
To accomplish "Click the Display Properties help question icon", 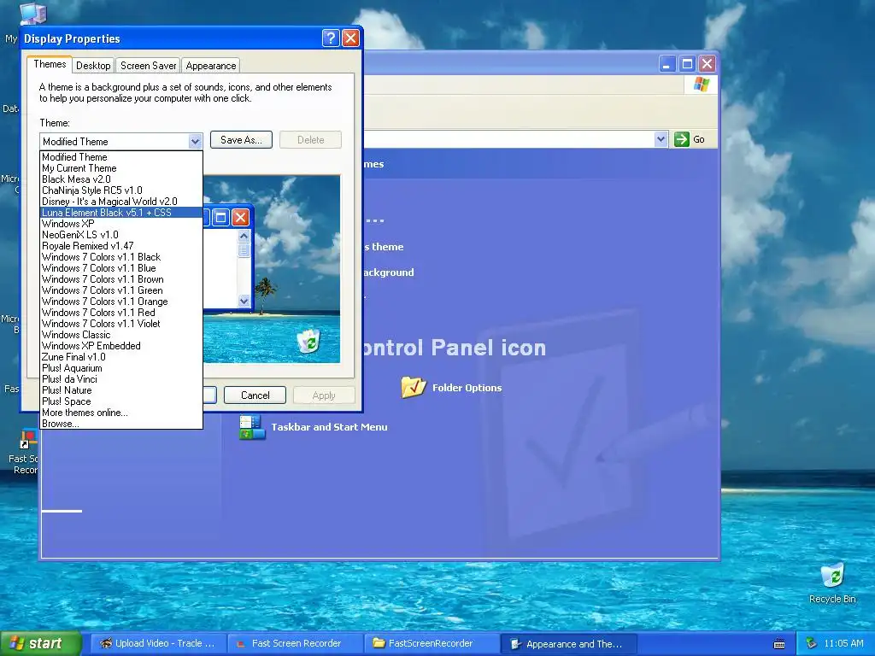I will pyautogui.click(x=331, y=38).
